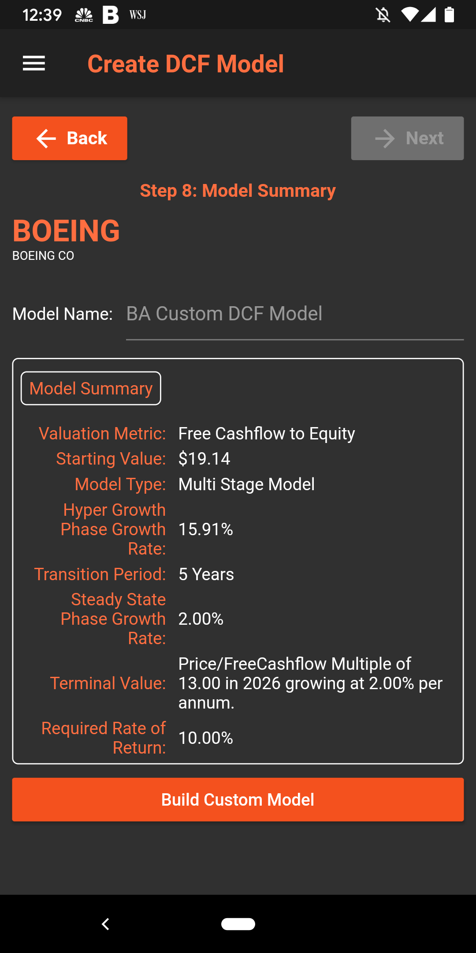Open the hamburger navigation menu
Screen dimensions: 476x953
[x=34, y=64]
